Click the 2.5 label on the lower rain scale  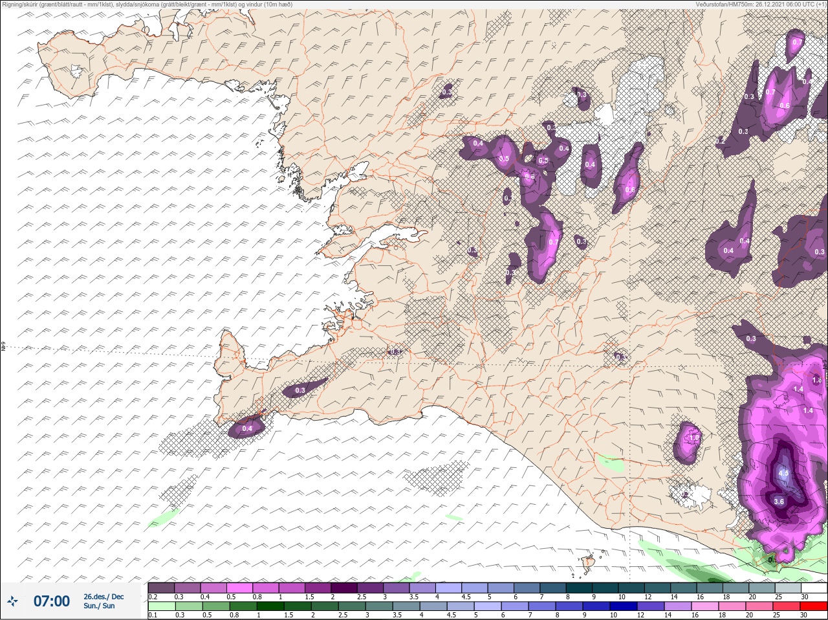[343, 615]
